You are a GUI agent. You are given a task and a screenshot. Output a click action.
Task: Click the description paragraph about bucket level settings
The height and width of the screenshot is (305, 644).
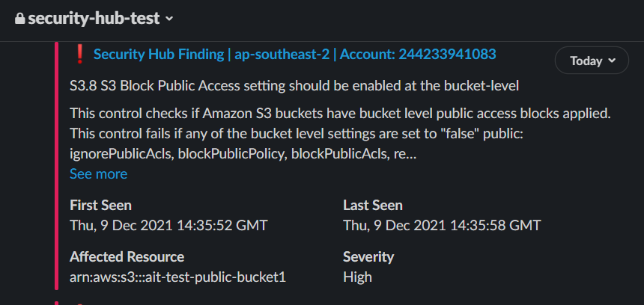click(340, 134)
